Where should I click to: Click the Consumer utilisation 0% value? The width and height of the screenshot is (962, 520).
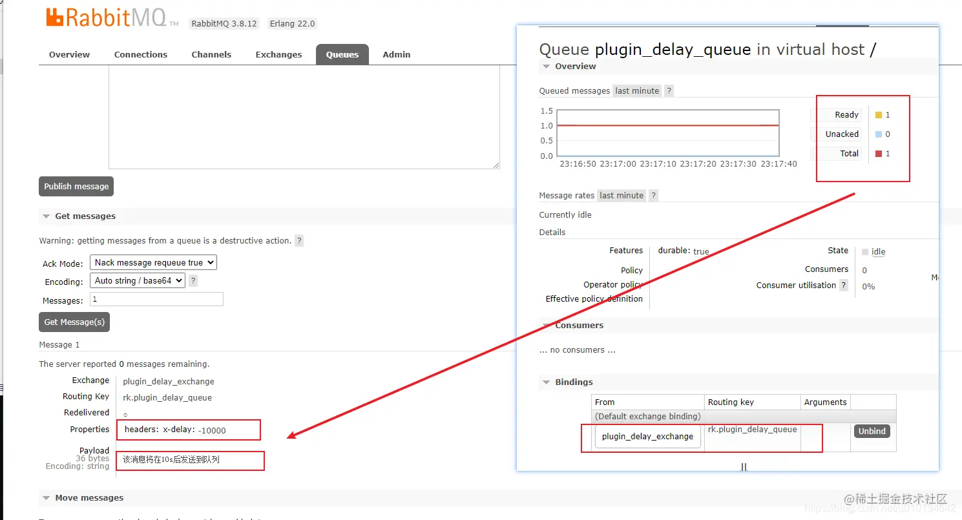point(868,286)
